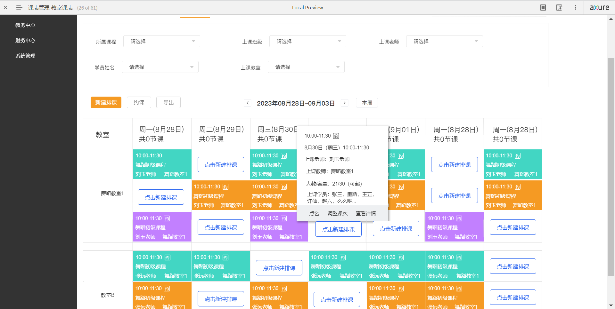Expand the 所属课程 dropdown
Screen dimensions: 615x309
click(162, 41)
